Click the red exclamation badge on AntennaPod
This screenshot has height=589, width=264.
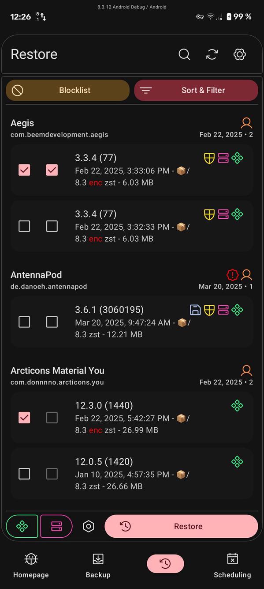pyautogui.click(x=232, y=274)
